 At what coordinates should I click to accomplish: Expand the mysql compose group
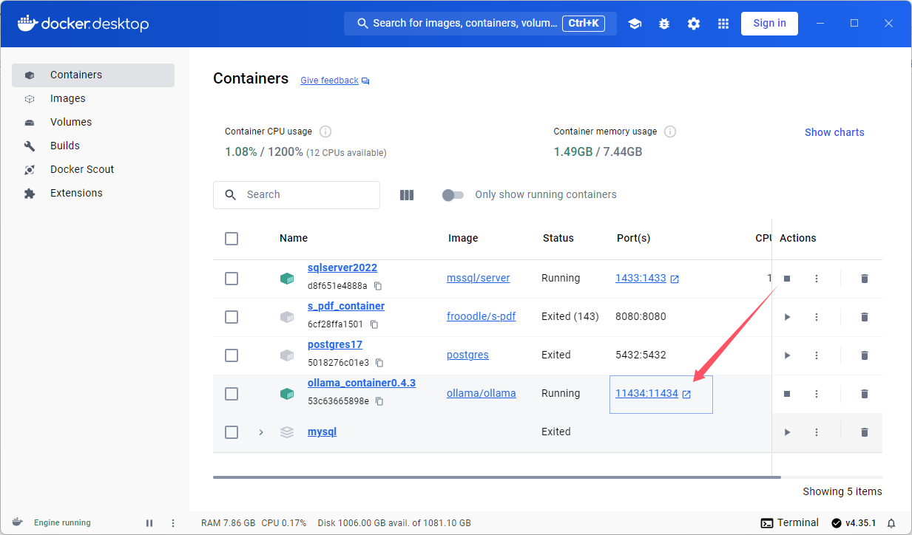pyautogui.click(x=261, y=432)
